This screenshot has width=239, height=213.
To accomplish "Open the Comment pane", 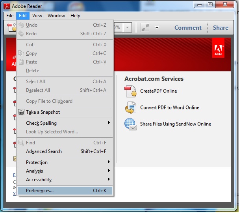I will tap(188, 27).
